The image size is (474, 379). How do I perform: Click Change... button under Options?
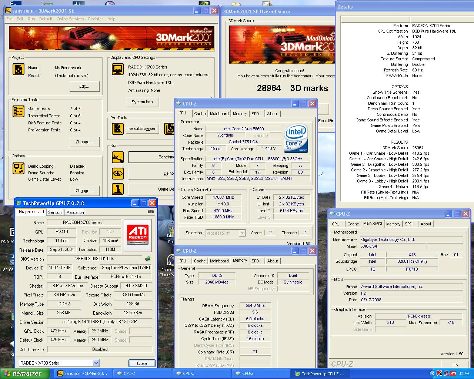pos(84,191)
